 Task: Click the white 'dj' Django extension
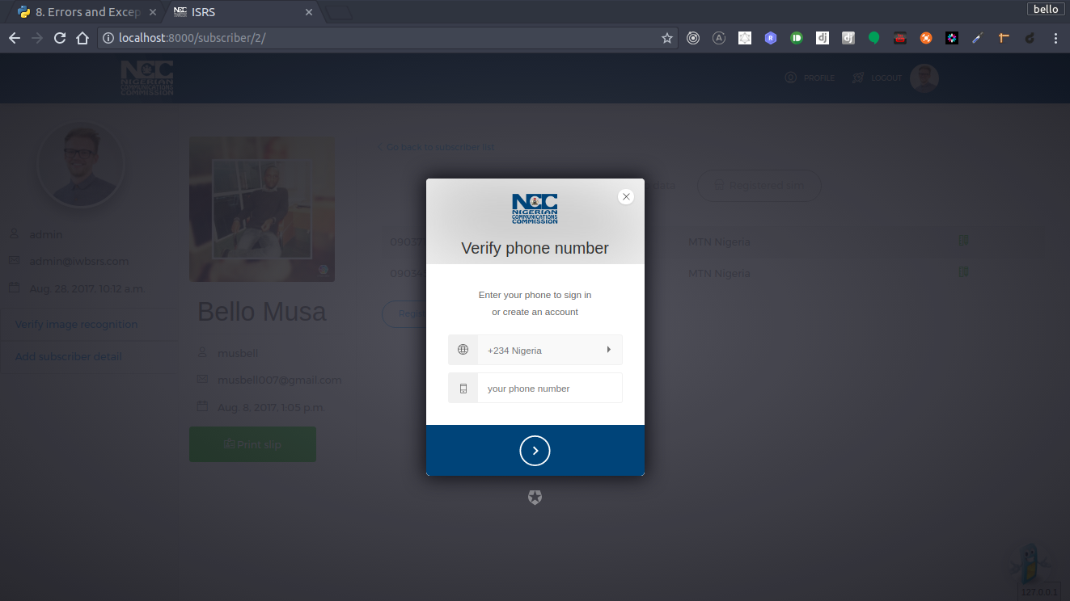click(823, 38)
